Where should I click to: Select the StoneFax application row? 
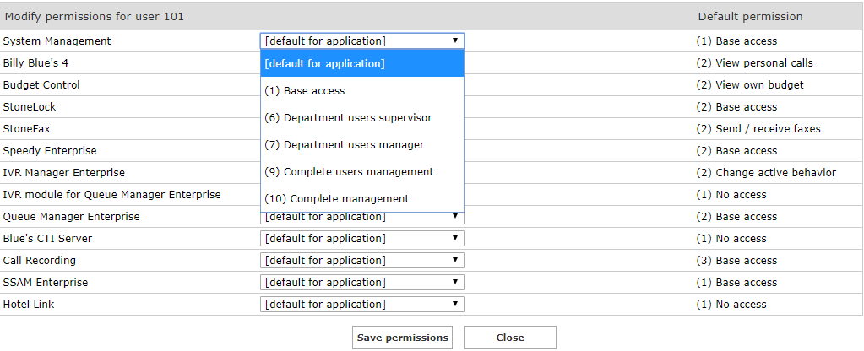tap(25, 129)
